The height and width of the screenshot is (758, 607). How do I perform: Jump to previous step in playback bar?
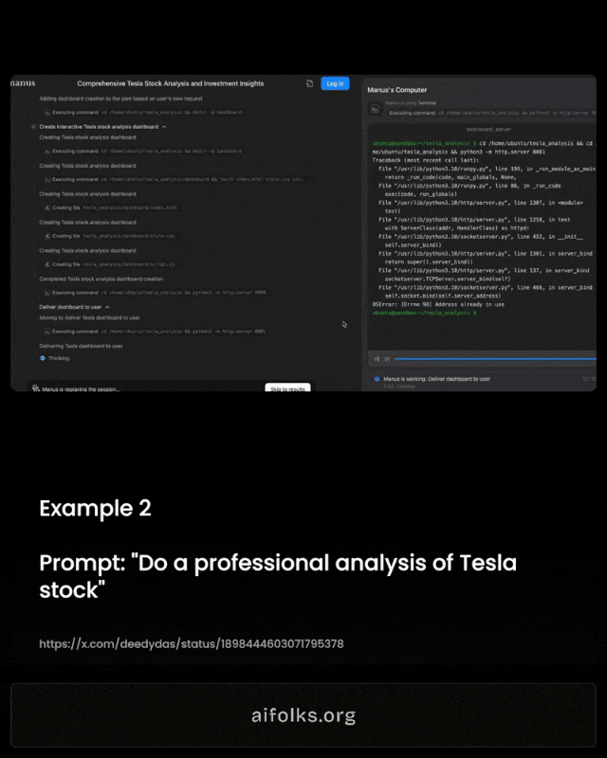[377, 359]
